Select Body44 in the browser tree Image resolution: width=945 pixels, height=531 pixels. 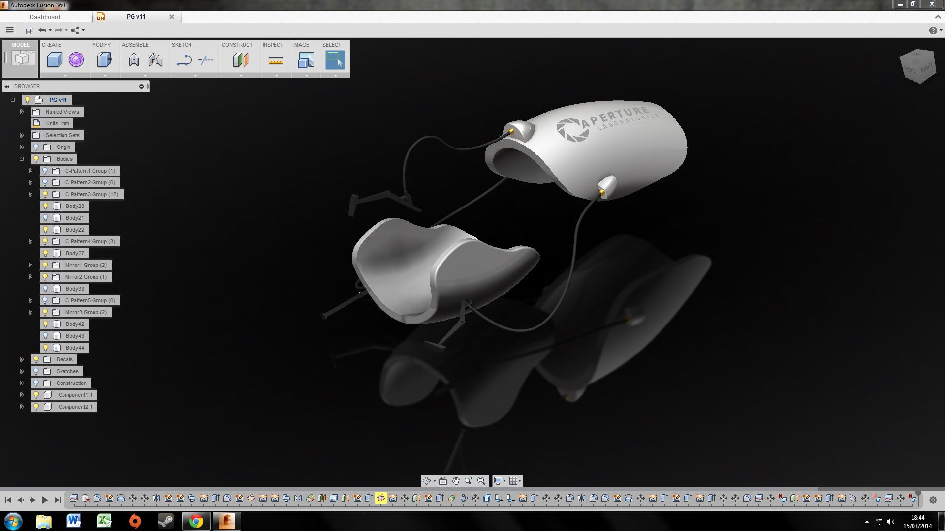tap(75, 348)
